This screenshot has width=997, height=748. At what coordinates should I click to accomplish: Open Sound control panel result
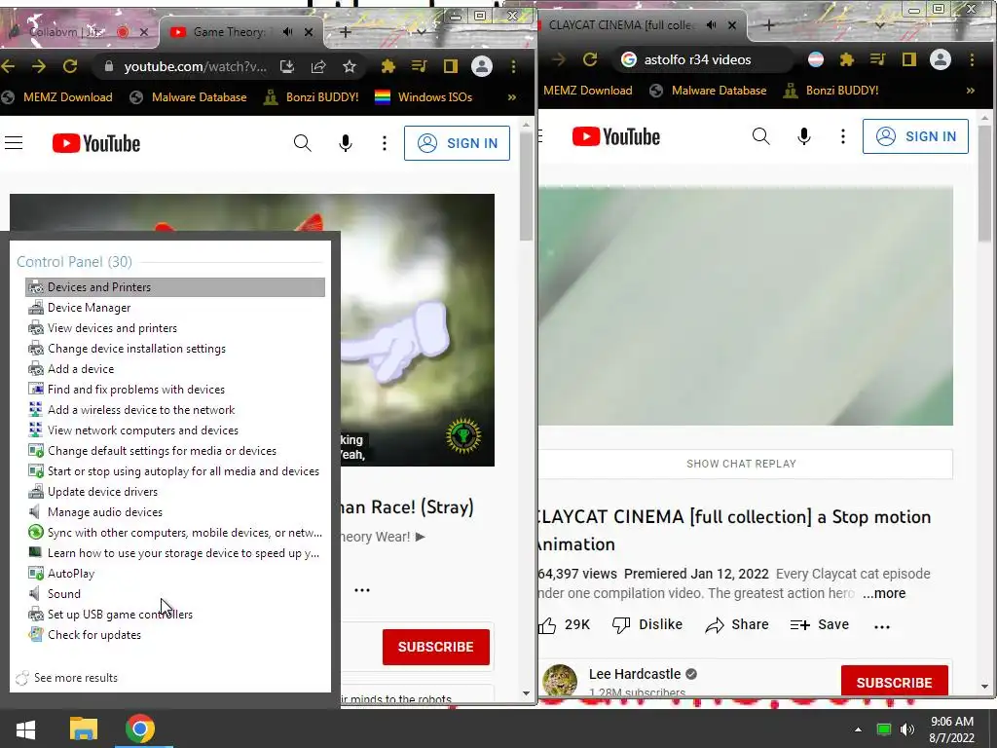pyautogui.click(x=63, y=593)
